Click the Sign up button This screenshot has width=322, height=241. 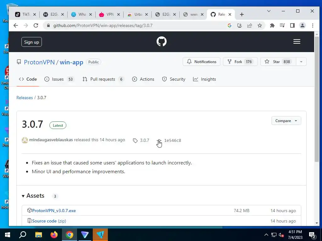tap(31, 42)
